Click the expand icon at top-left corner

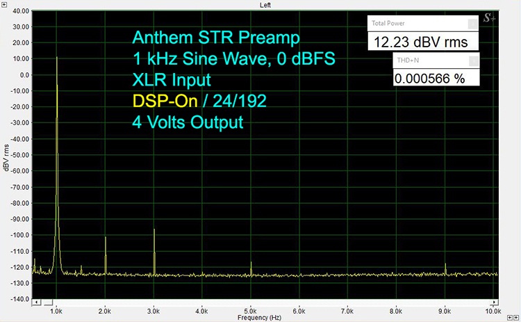[5, 5]
